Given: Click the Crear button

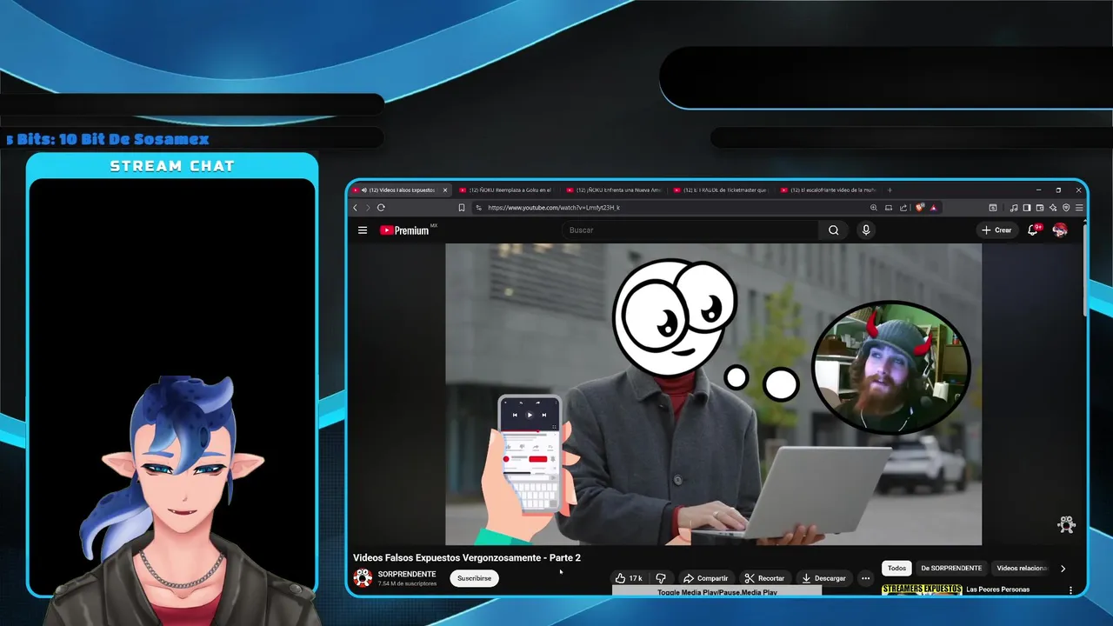Looking at the screenshot, I should click(996, 230).
